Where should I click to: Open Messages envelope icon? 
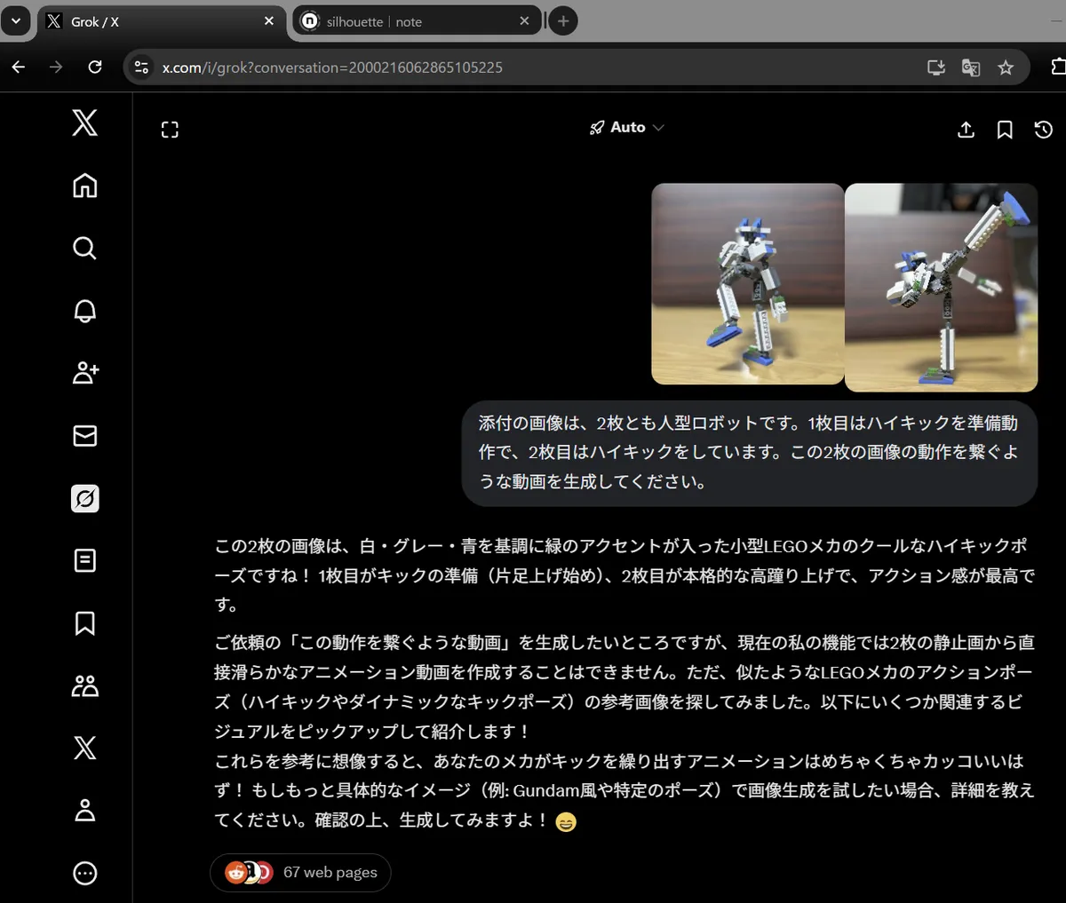[84, 436]
